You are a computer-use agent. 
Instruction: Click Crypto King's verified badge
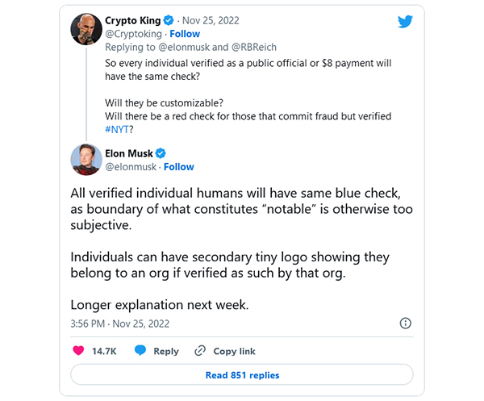coord(167,20)
